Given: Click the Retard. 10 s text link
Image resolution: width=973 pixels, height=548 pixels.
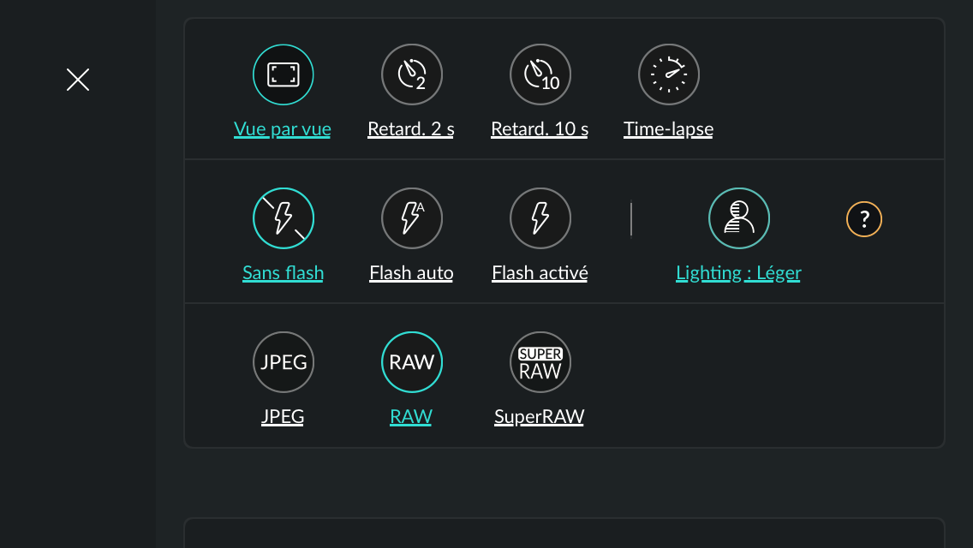Looking at the screenshot, I should 540,129.
